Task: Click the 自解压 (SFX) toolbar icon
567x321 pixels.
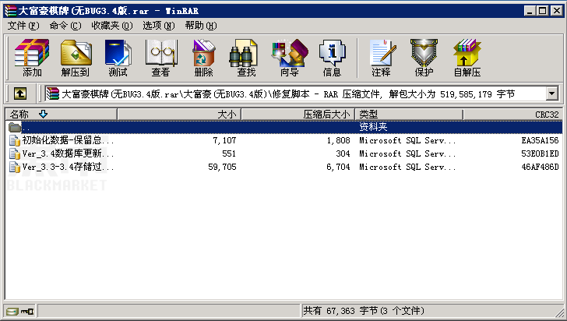Action: pyautogui.click(x=467, y=53)
